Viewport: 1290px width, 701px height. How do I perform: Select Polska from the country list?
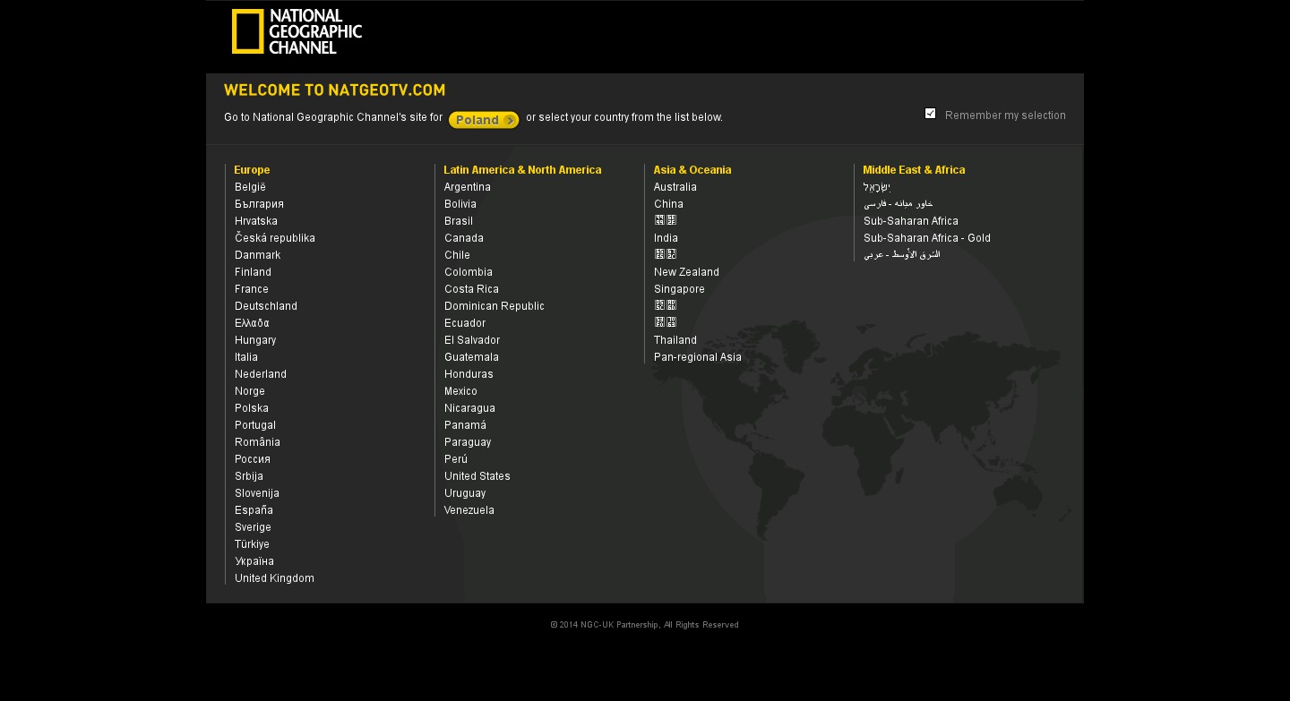pos(251,408)
